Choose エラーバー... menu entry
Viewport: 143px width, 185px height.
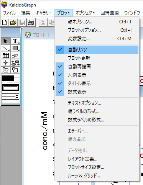coord(97,131)
